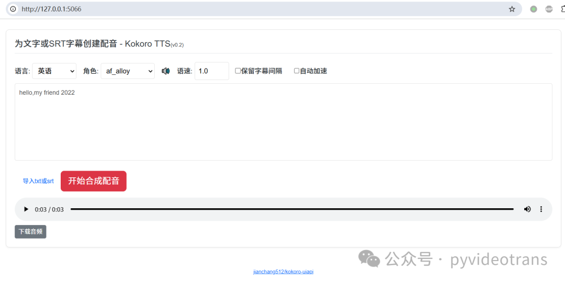565x282 pixels.
Task: Enable 自动加速 checkbox
Action: click(x=297, y=71)
